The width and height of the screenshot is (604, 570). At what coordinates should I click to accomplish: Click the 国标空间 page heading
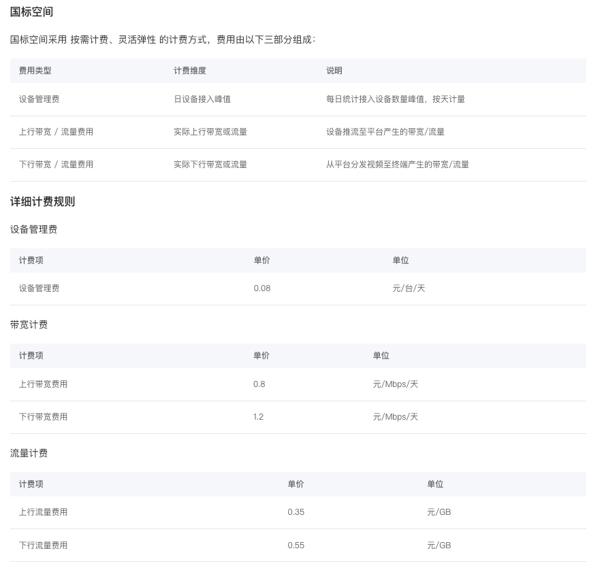coord(31,12)
